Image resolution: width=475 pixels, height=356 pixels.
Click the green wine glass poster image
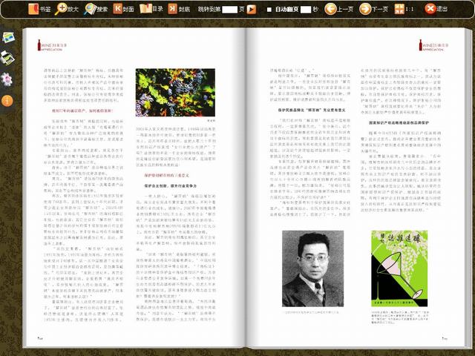[399, 268]
